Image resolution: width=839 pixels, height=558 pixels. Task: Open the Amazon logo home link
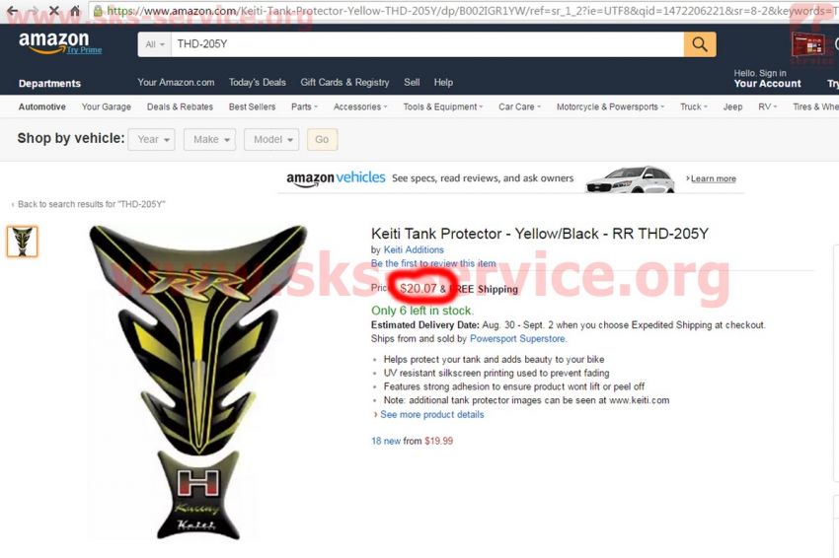(53, 42)
